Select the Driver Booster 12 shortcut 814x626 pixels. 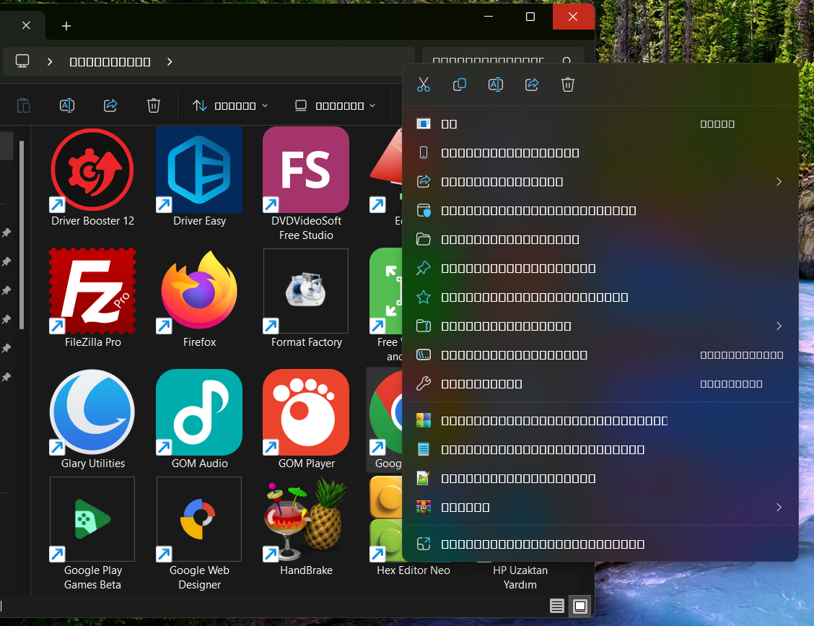pyautogui.click(x=92, y=177)
